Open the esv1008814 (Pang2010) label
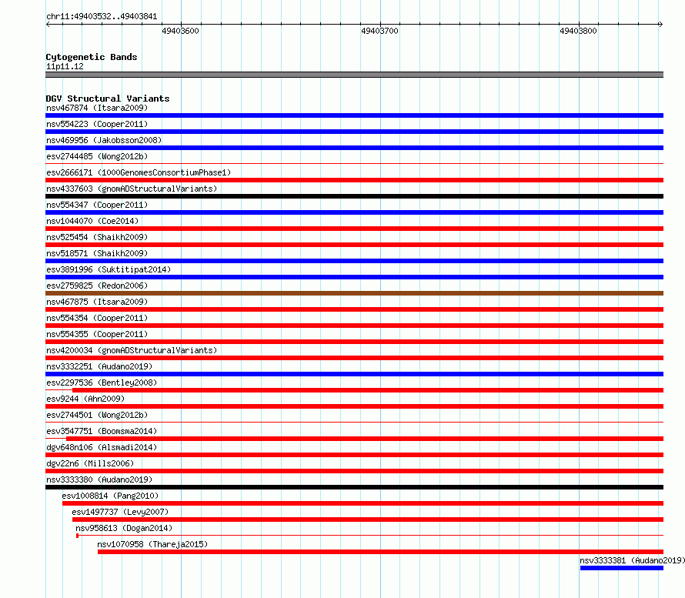 tap(110, 496)
